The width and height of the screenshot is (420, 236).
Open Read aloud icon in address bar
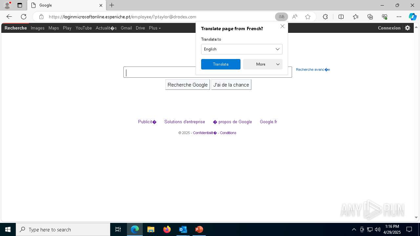tap(295, 17)
